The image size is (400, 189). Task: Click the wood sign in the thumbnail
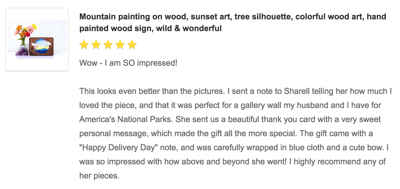[x=41, y=46]
